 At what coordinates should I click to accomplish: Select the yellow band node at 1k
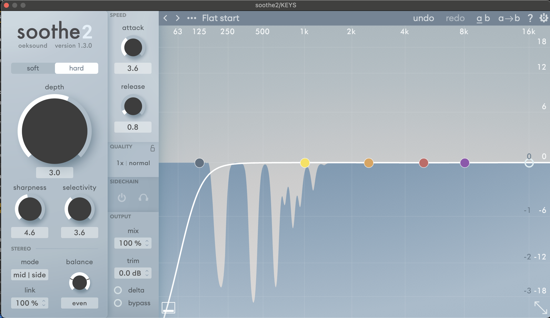[x=305, y=163]
